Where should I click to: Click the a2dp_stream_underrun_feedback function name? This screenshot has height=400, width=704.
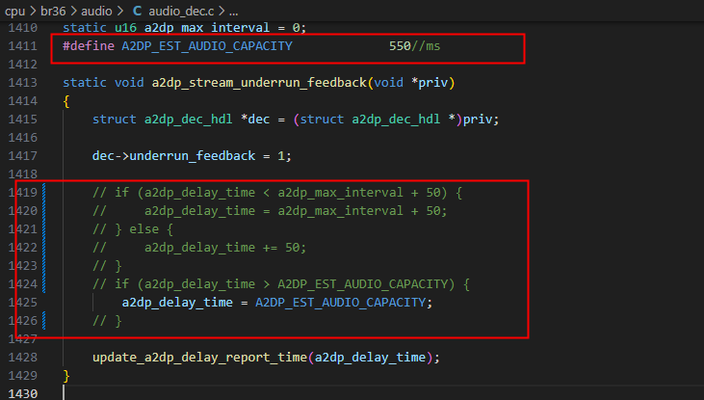[x=259, y=83]
